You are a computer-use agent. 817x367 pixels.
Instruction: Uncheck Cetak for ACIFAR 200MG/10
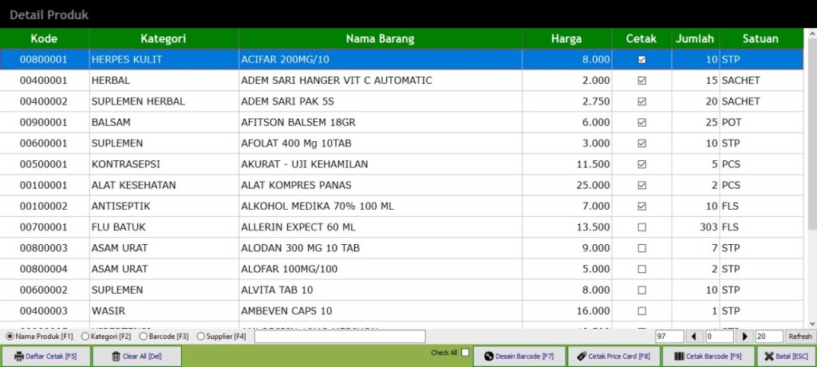click(x=641, y=60)
